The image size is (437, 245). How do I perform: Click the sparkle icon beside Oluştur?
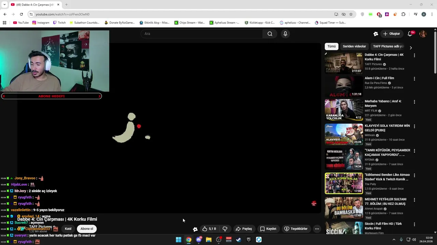[x=376, y=34]
